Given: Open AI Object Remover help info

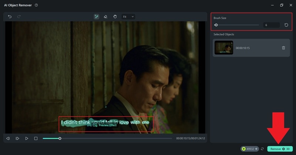Looking at the screenshot, I should point(36,5).
